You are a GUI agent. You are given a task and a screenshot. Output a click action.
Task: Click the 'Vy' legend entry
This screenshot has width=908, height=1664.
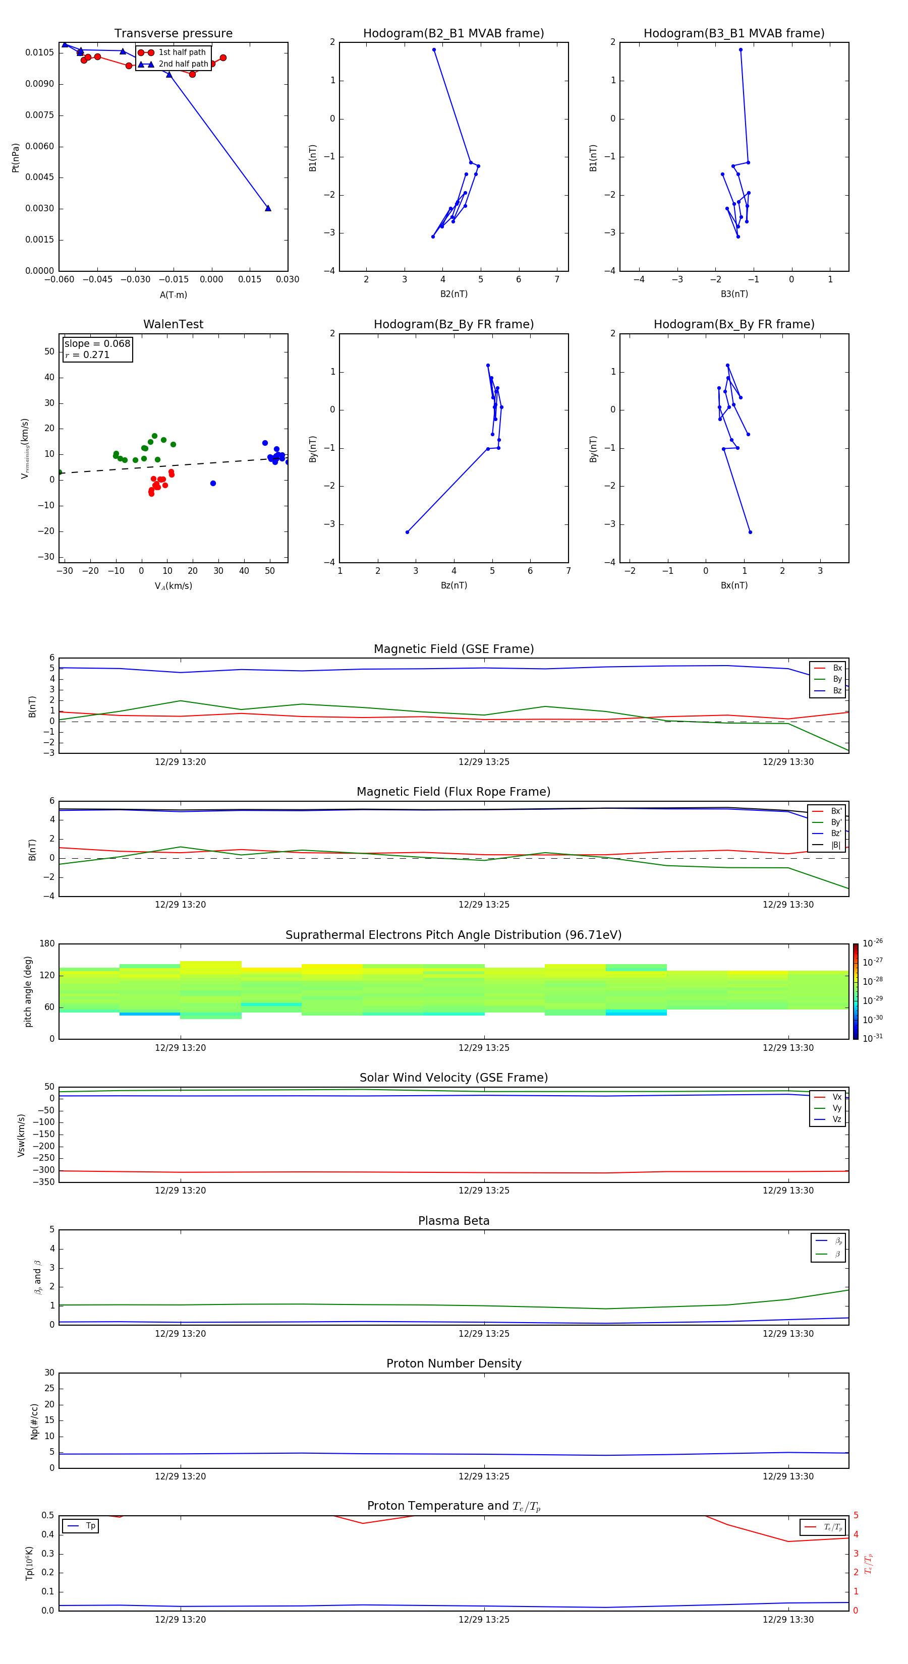pyautogui.click(x=828, y=1109)
